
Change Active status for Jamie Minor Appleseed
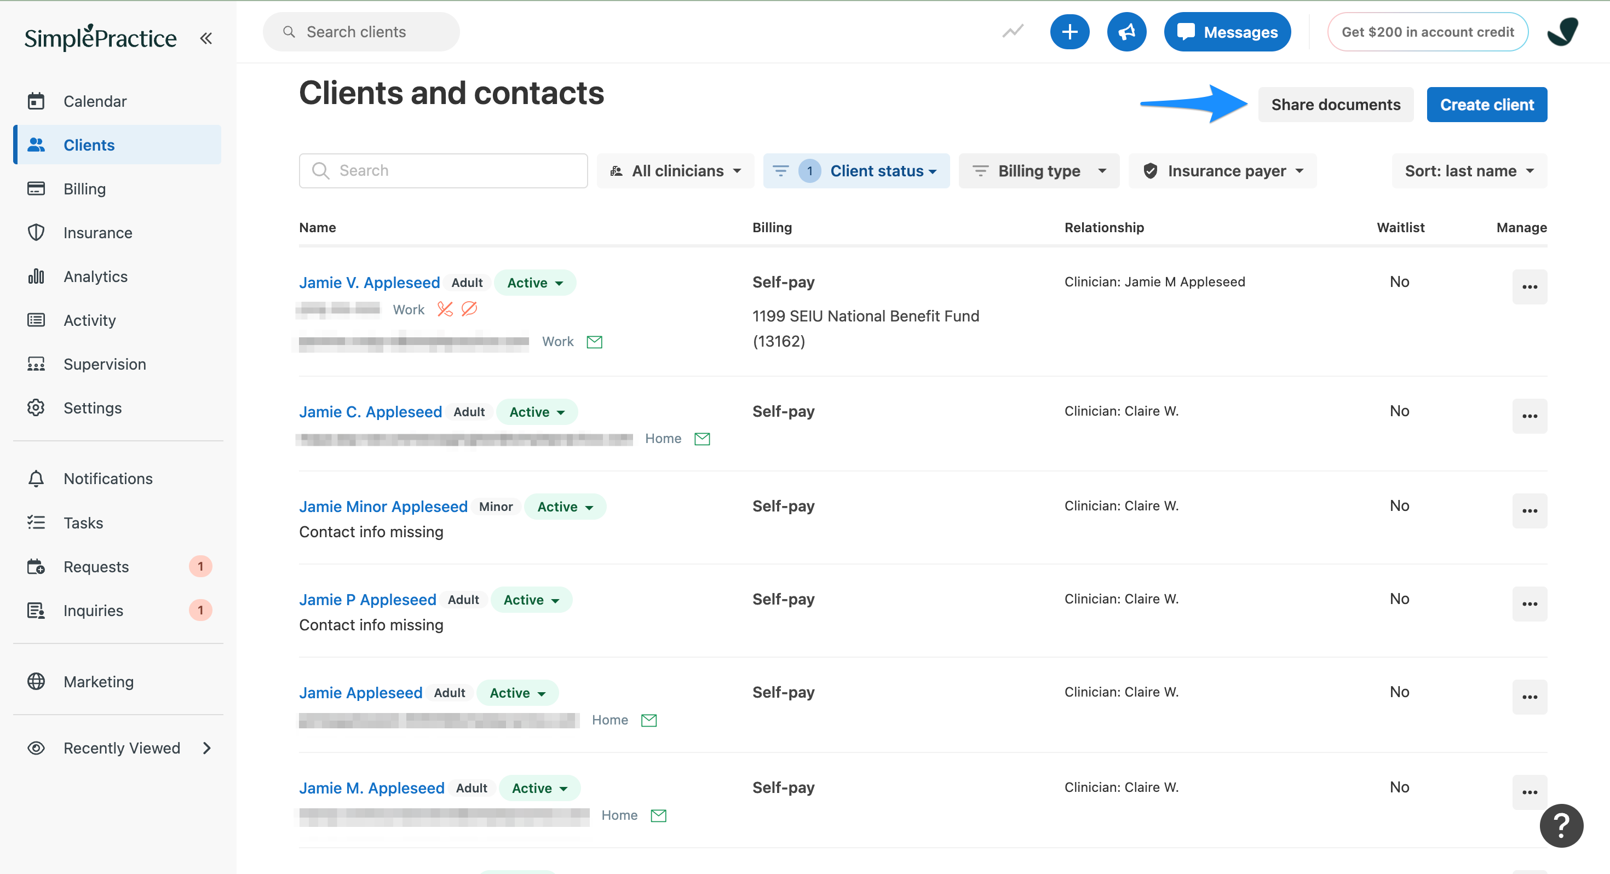pyautogui.click(x=565, y=507)
